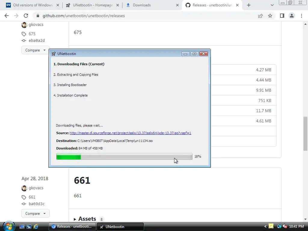Open a new browser tab

(x=249, y=5)
